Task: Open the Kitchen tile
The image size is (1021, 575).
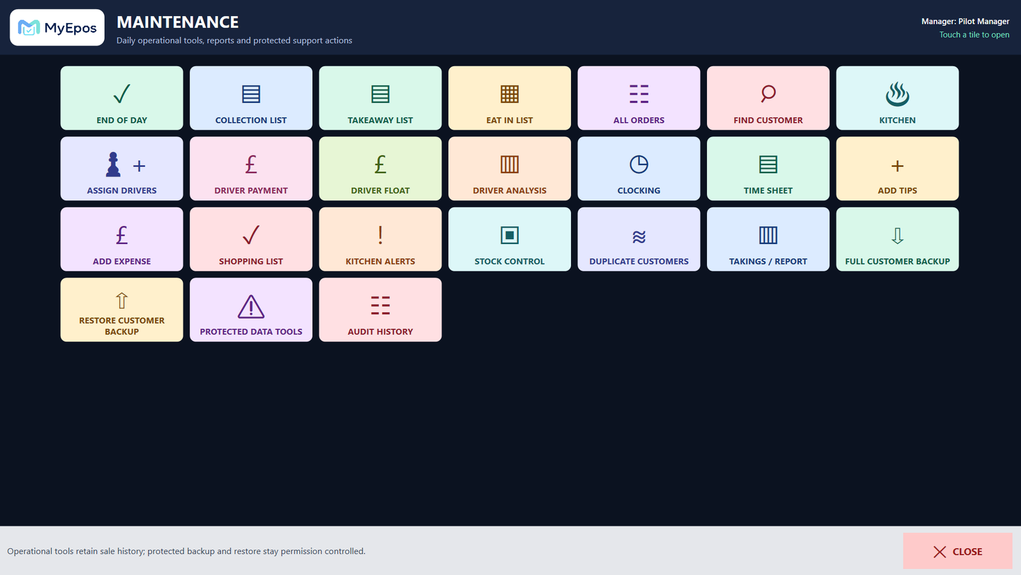Action: (x=897, y=98)
